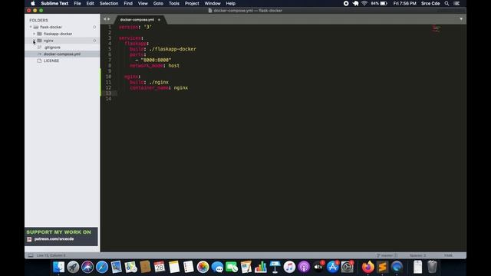
Task: Select the docker-compose.yml editor tab
Action: pyautogui.click(x=137, y=20)
